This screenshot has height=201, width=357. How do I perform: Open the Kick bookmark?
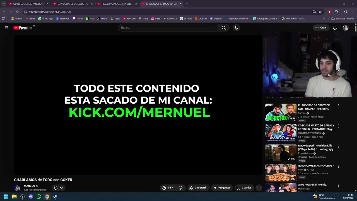click(x=90, y=19)
